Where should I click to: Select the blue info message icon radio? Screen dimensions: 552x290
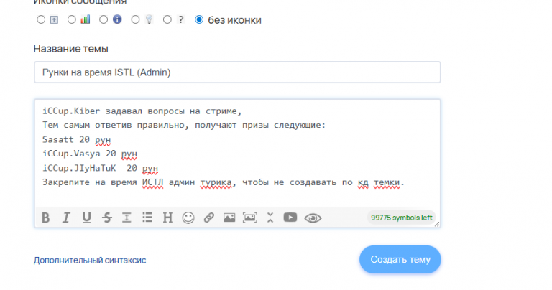(x=103, y=19)
